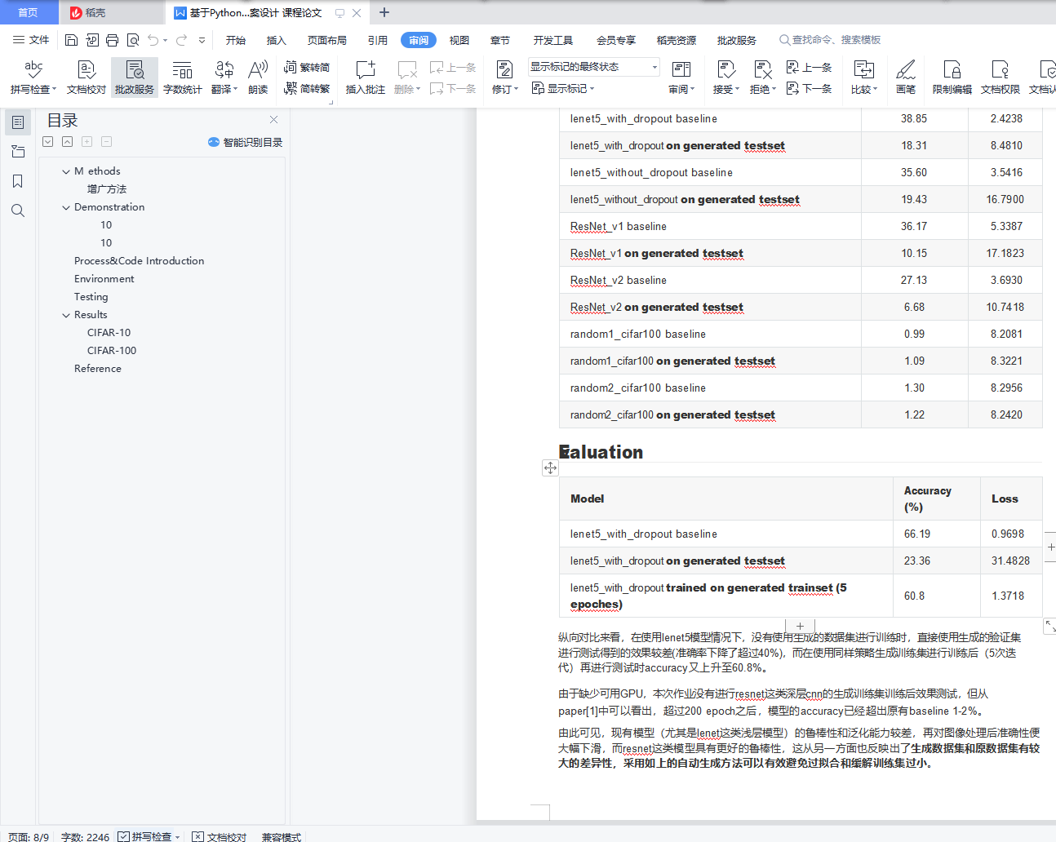Go to next comment 下一条 beside 删除
This screenshot has height=842, width=1056.
pos(453,88)
